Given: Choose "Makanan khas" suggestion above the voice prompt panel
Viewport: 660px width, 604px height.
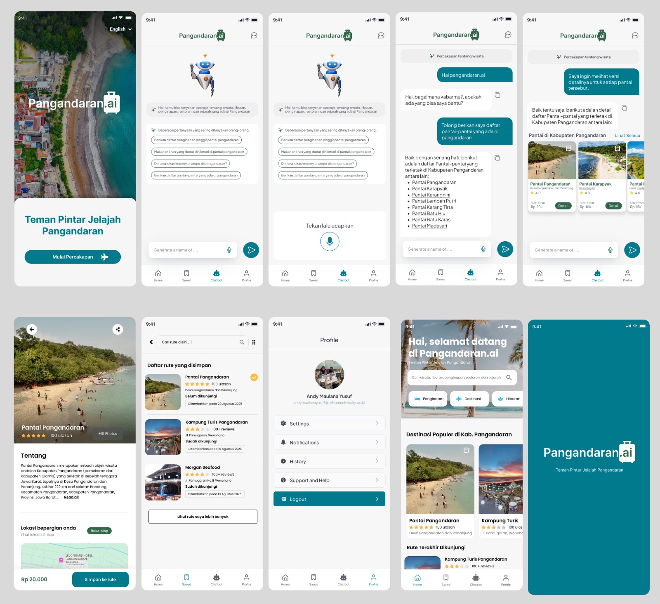Looking at the screenshot, I should tap(326, 152).
